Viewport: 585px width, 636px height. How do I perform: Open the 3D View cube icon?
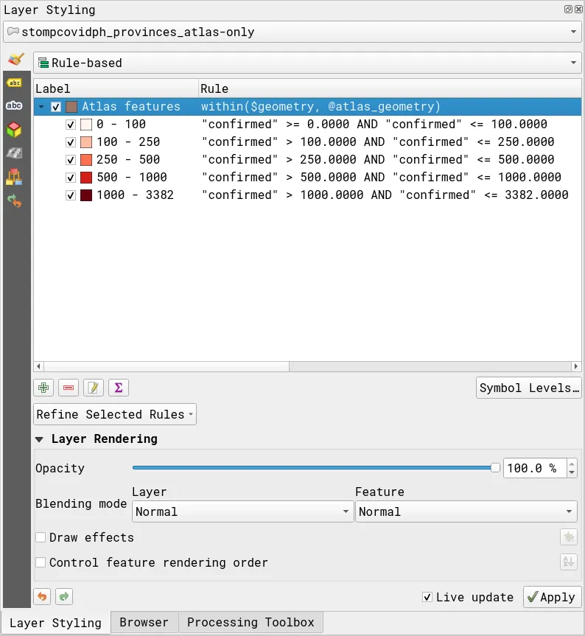[x=14, y=130]
